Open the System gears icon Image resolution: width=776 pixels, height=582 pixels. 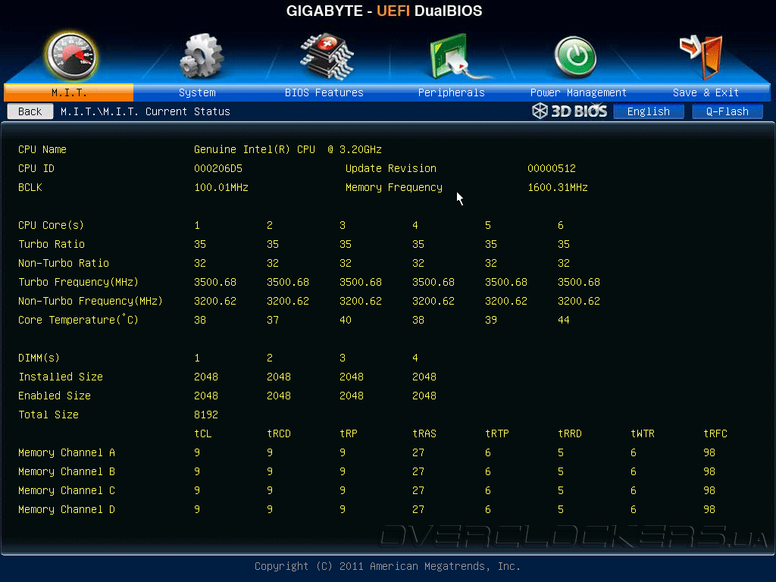(202, 56)
